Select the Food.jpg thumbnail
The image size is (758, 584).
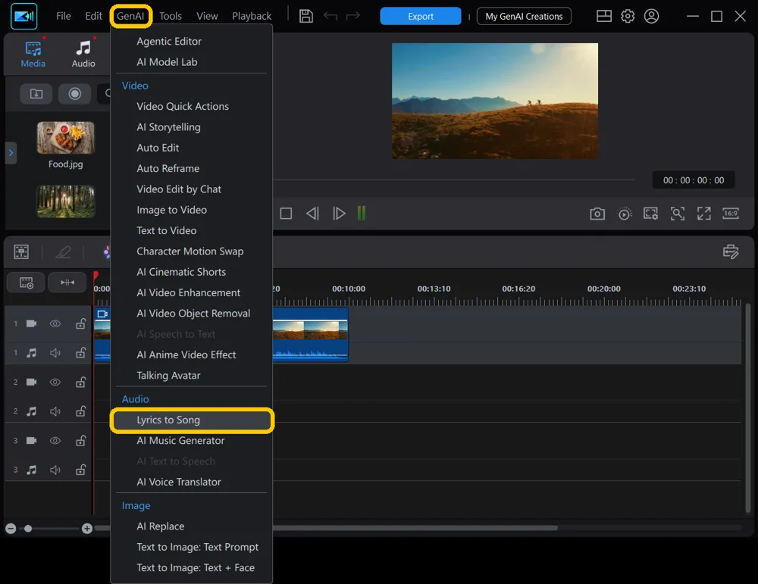[x=66, y=138]
